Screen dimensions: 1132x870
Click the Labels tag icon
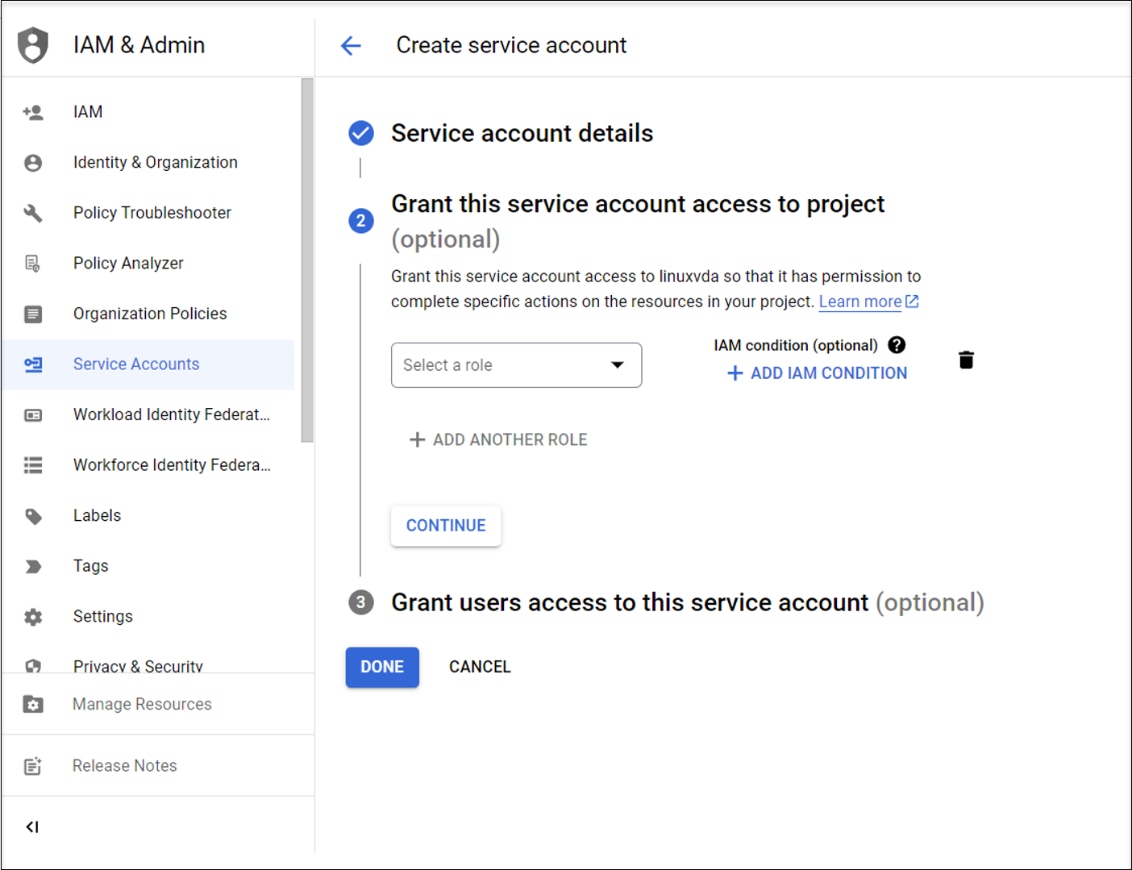(33, 515)
